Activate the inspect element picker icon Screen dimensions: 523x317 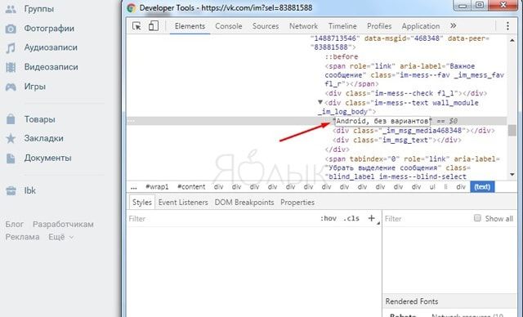[136, 26]
